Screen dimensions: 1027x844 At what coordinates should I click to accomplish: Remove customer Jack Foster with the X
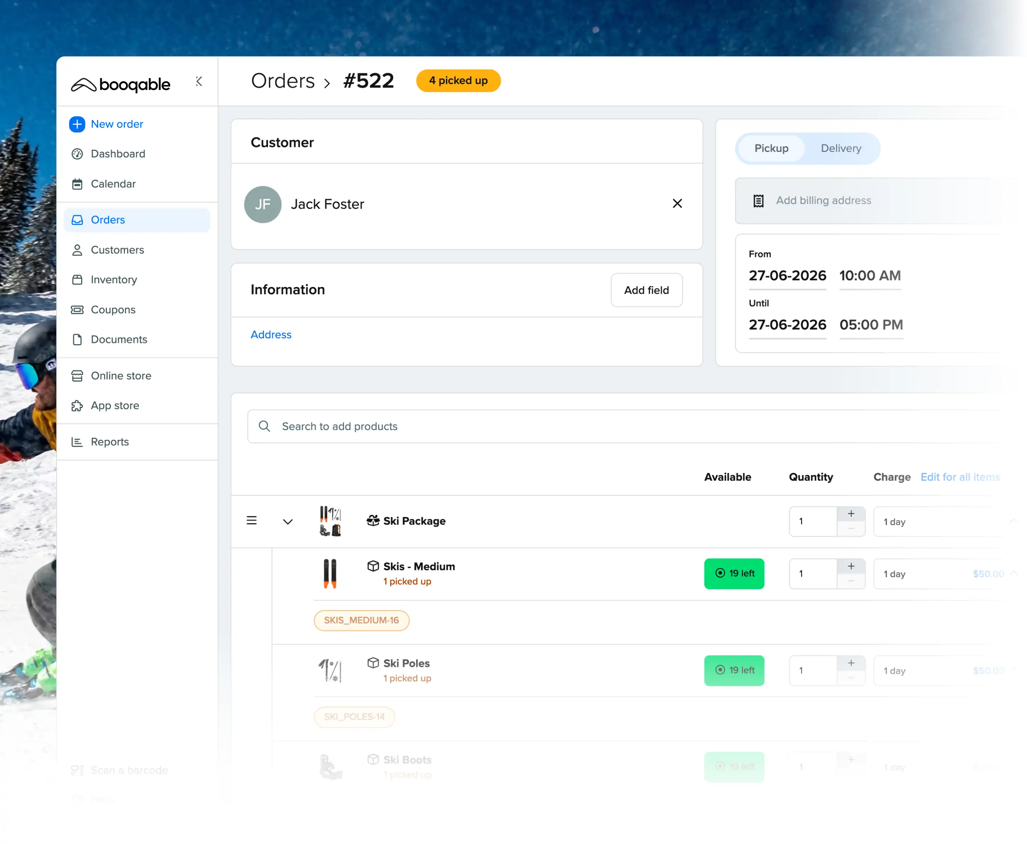[x=677, y=204]
